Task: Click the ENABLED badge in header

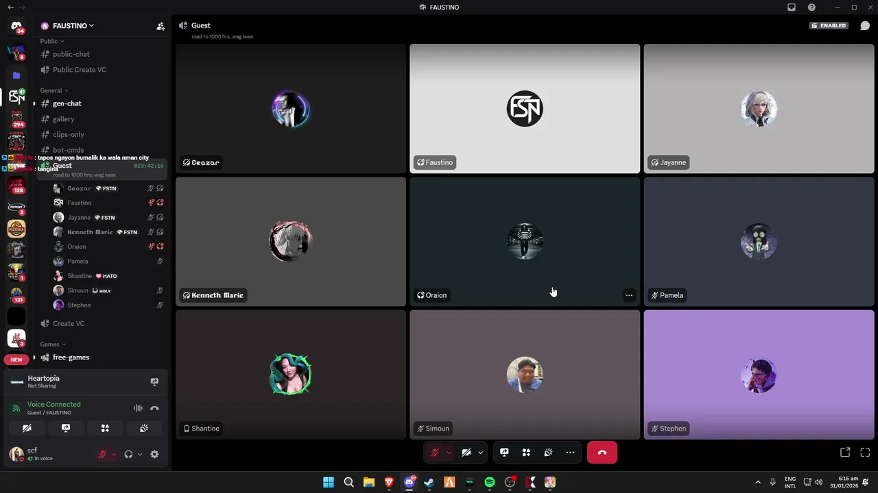Action: (x=829, y=26)
